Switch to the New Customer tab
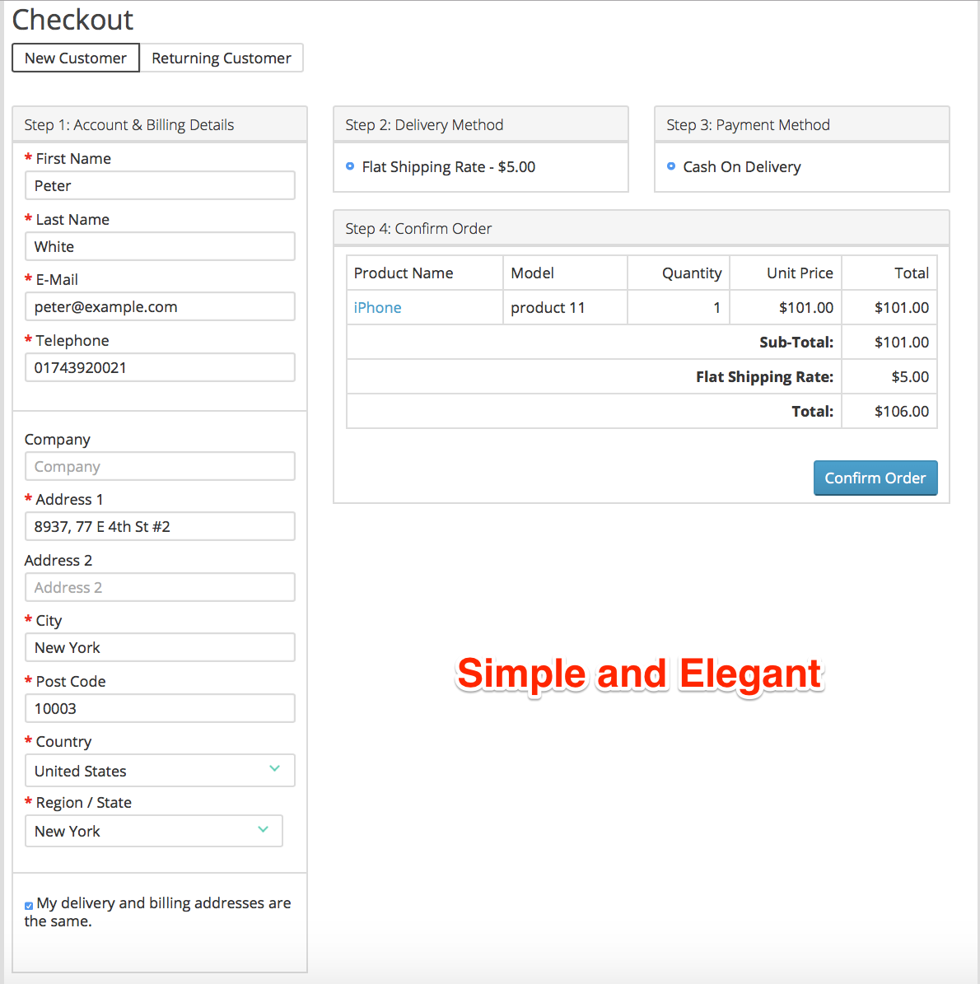 (x=75, y=58)
